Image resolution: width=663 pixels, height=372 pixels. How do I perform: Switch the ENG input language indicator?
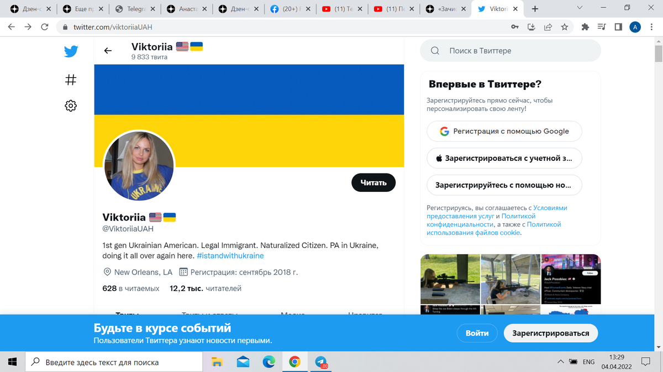coord(588,362)
